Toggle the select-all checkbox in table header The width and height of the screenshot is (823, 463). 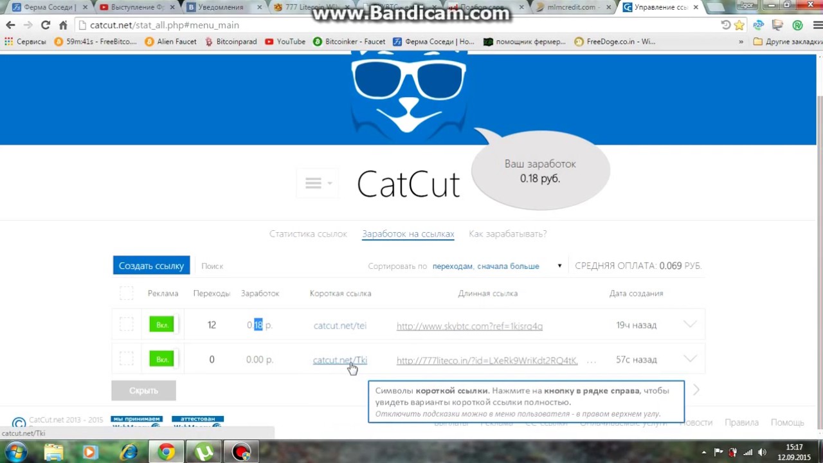point(126,293)
